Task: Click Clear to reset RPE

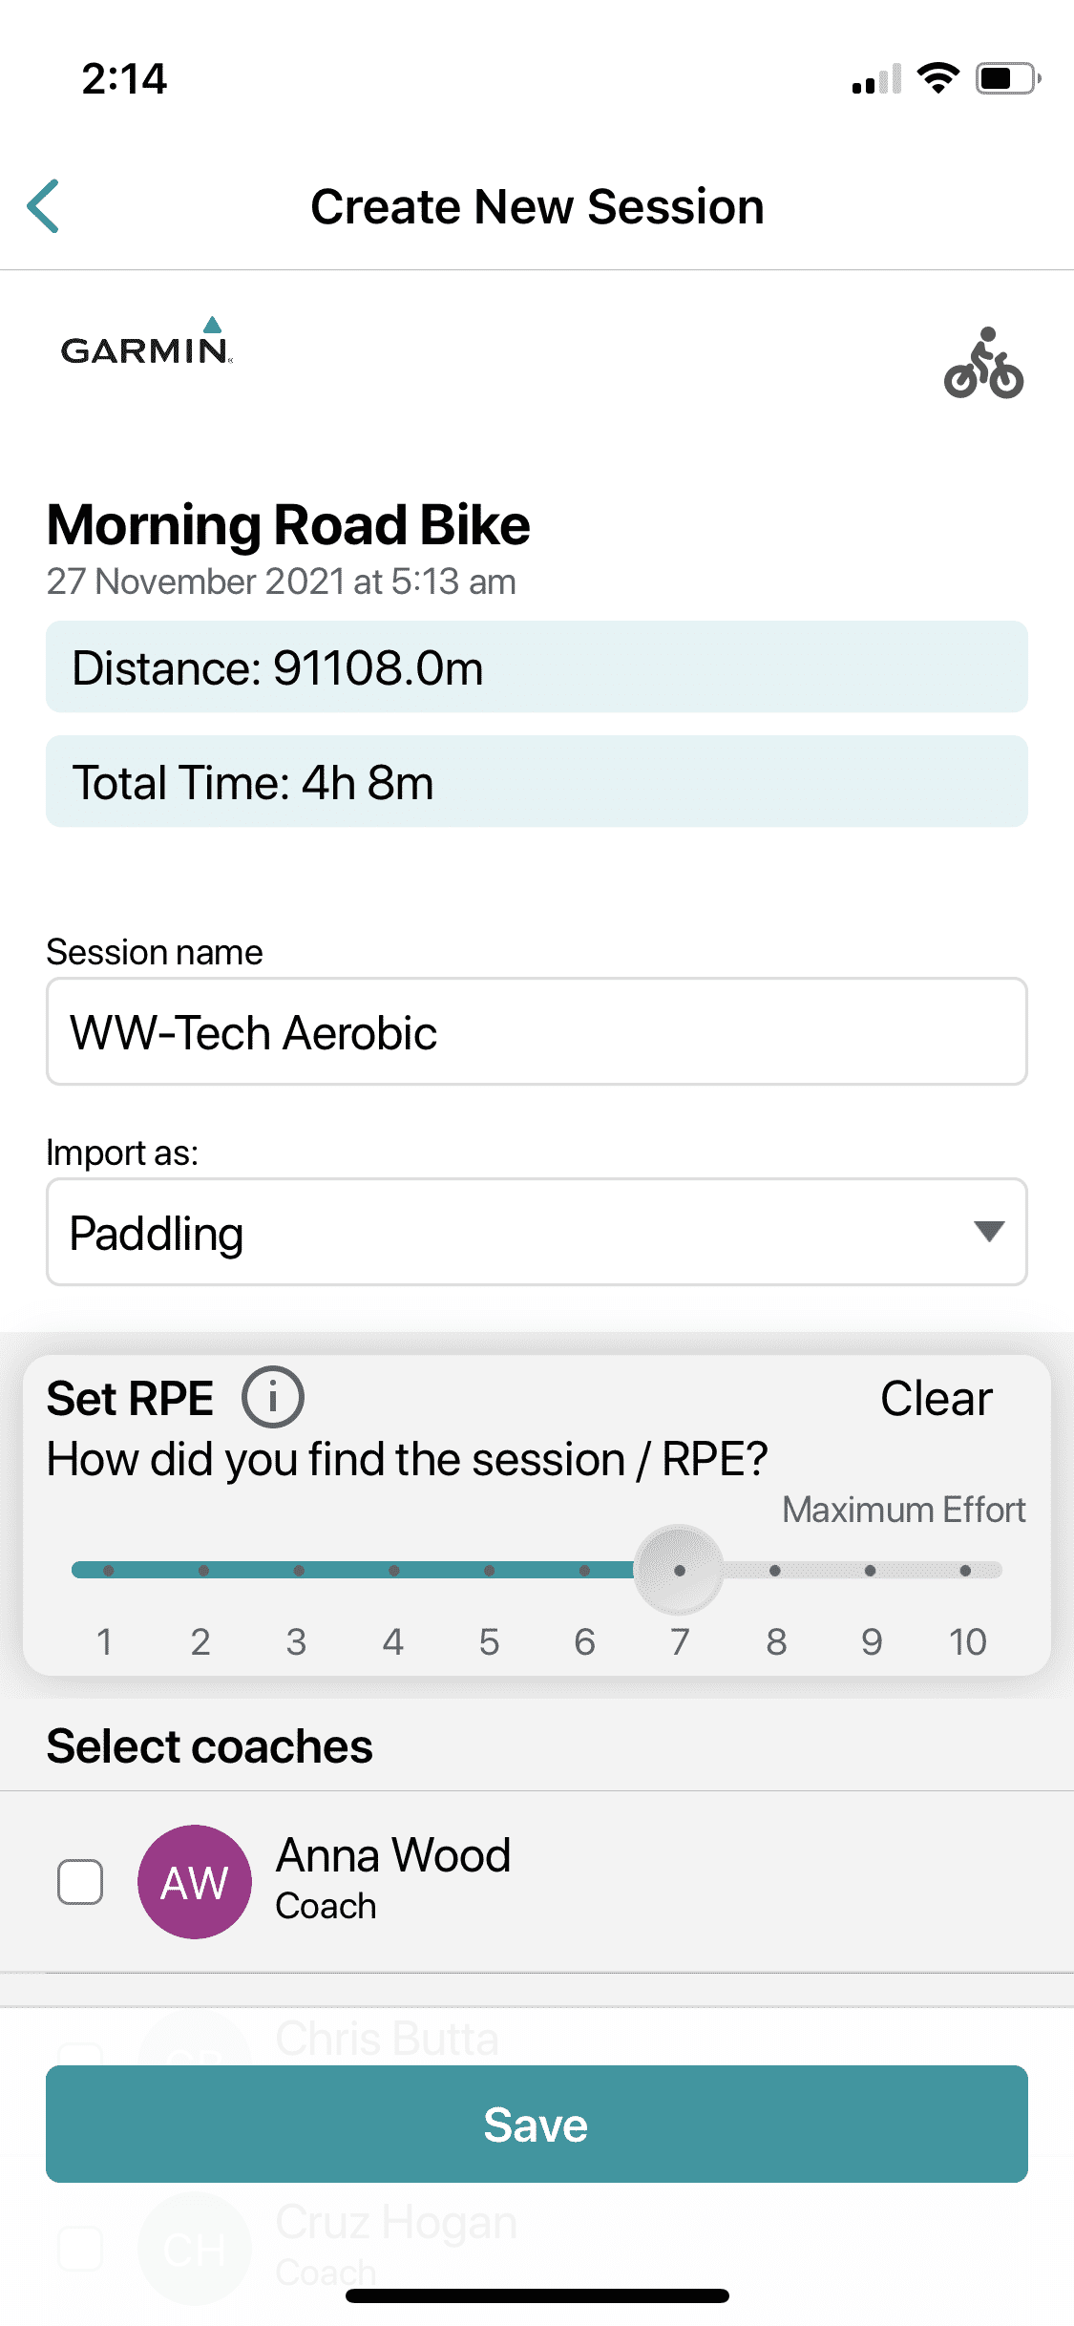Action: click(937, 1399)
